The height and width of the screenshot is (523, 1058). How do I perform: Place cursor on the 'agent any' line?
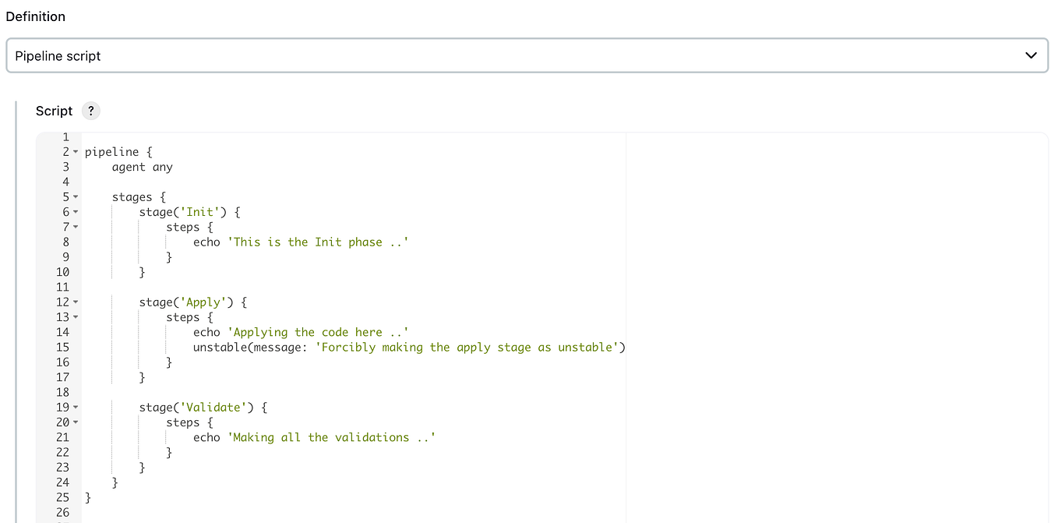pos(143,167)
